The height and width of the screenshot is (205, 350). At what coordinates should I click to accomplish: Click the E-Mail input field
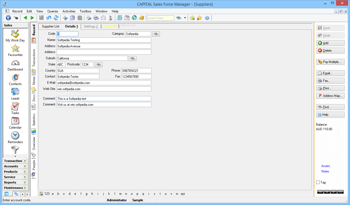pyautogui.click(x=104, y=83)
